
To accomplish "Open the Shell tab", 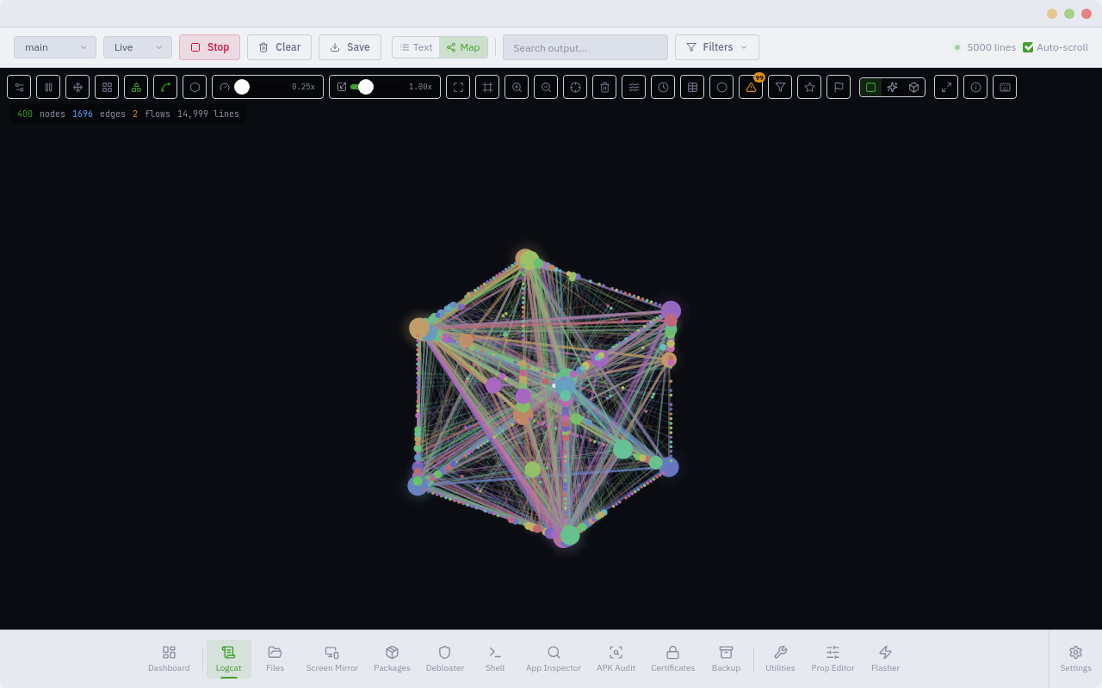I will click(495, 659).
